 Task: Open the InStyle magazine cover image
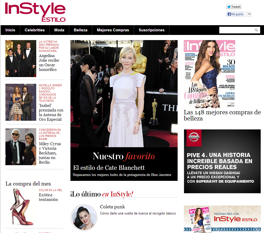point(210,74)
